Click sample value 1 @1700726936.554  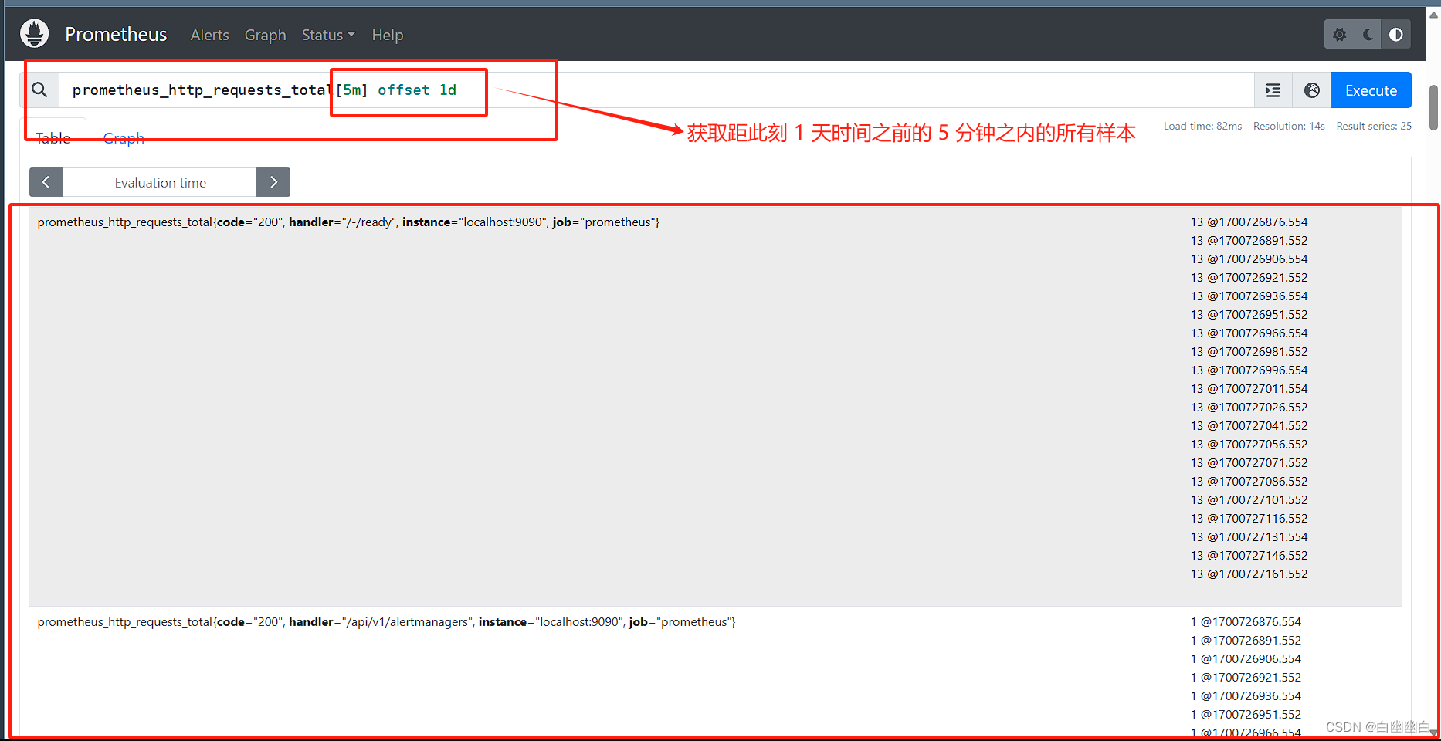pyautogui.click(x=1246, y=696)
